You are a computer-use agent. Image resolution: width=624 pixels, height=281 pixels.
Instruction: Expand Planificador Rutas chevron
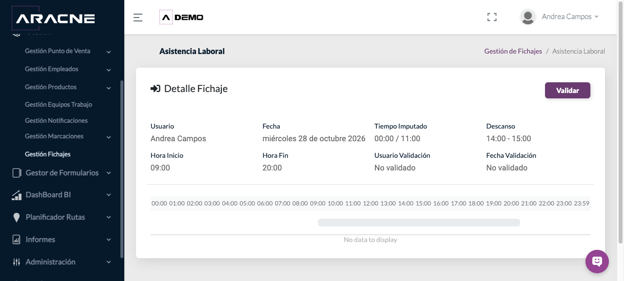pyautogui.click(x=109, y=217)
